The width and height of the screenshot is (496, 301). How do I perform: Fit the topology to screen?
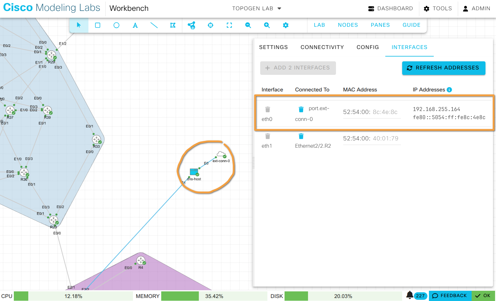coord(229,25)
